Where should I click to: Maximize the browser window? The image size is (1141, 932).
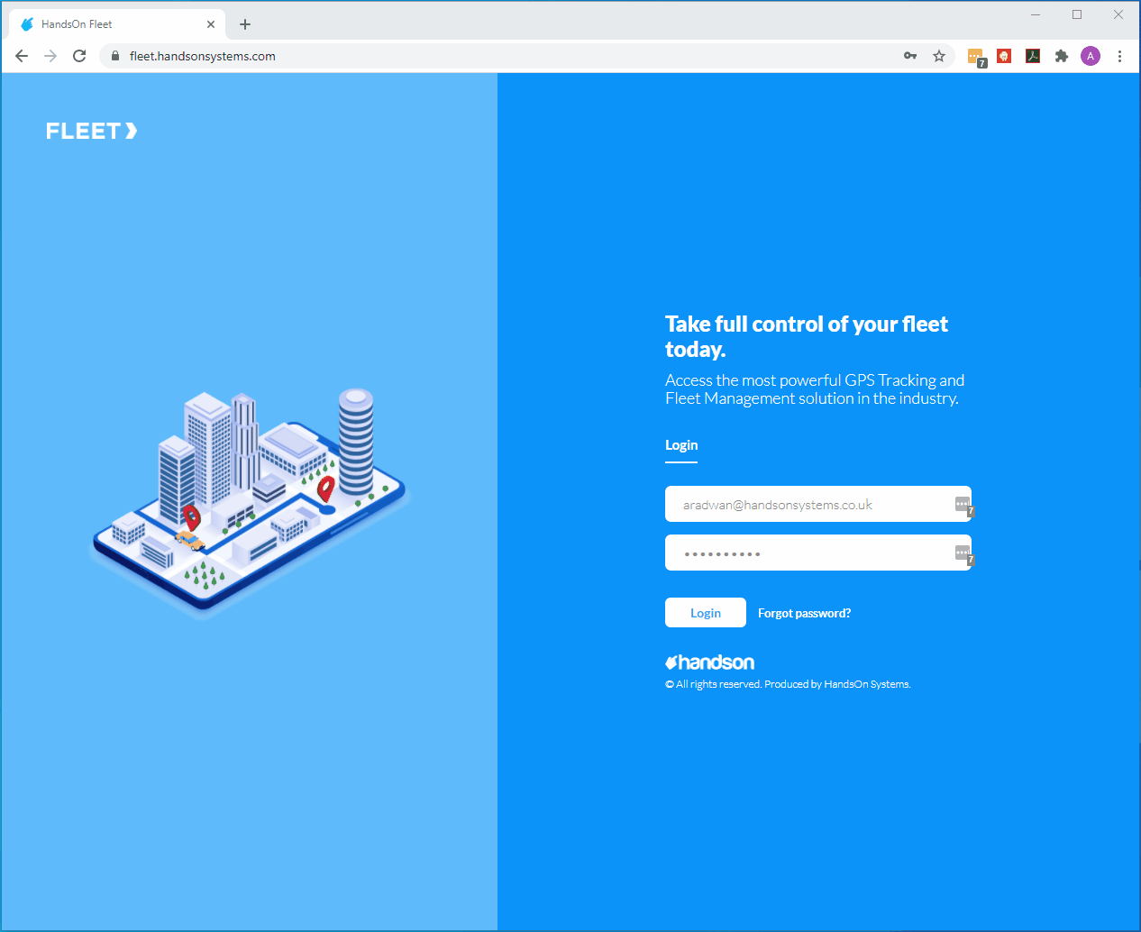1077,14
